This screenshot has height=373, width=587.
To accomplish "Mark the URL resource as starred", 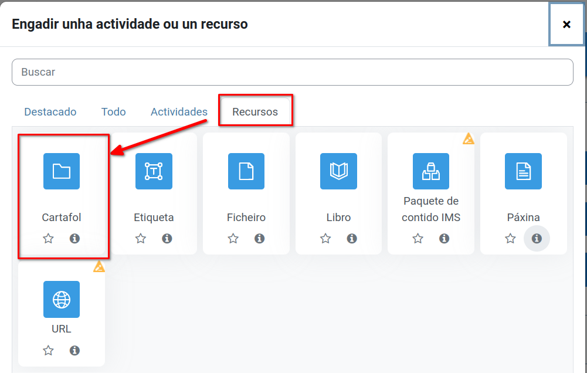I will point(49,351).
